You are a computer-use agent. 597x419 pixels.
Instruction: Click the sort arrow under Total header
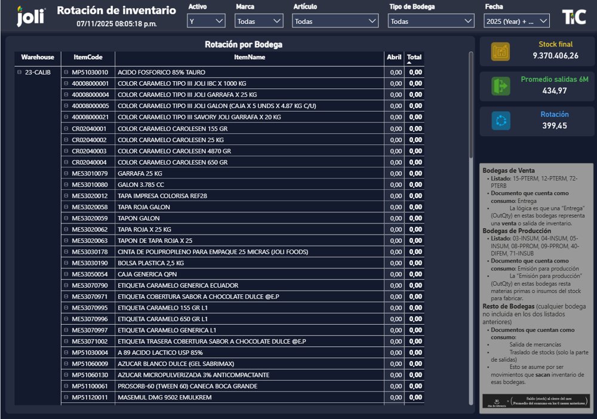click(410, 63)
